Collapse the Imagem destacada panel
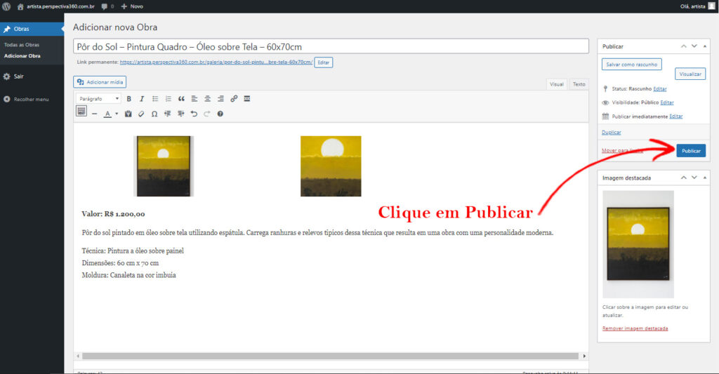Screen dimensions: 719x374 tap(705, 178)
